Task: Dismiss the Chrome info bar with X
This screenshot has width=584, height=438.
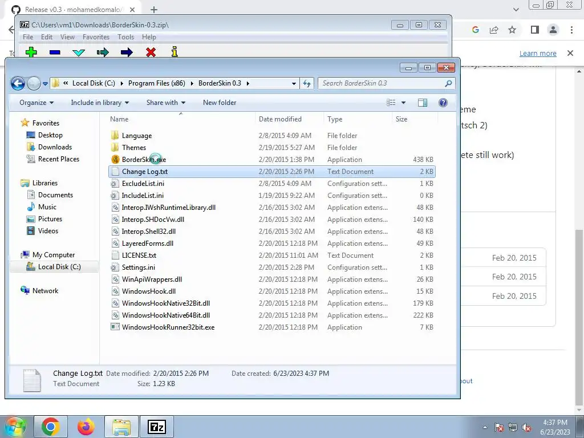Action: (570, 53)
